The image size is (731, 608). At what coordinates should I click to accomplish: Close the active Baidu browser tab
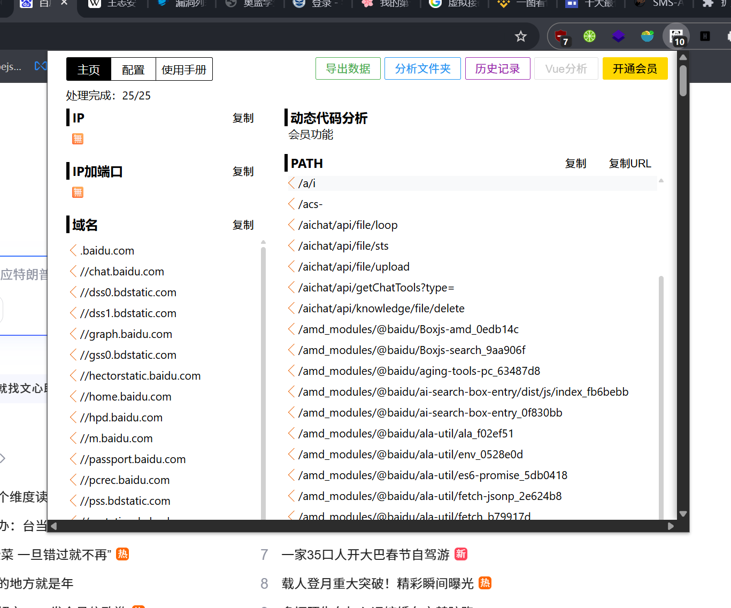64,3
